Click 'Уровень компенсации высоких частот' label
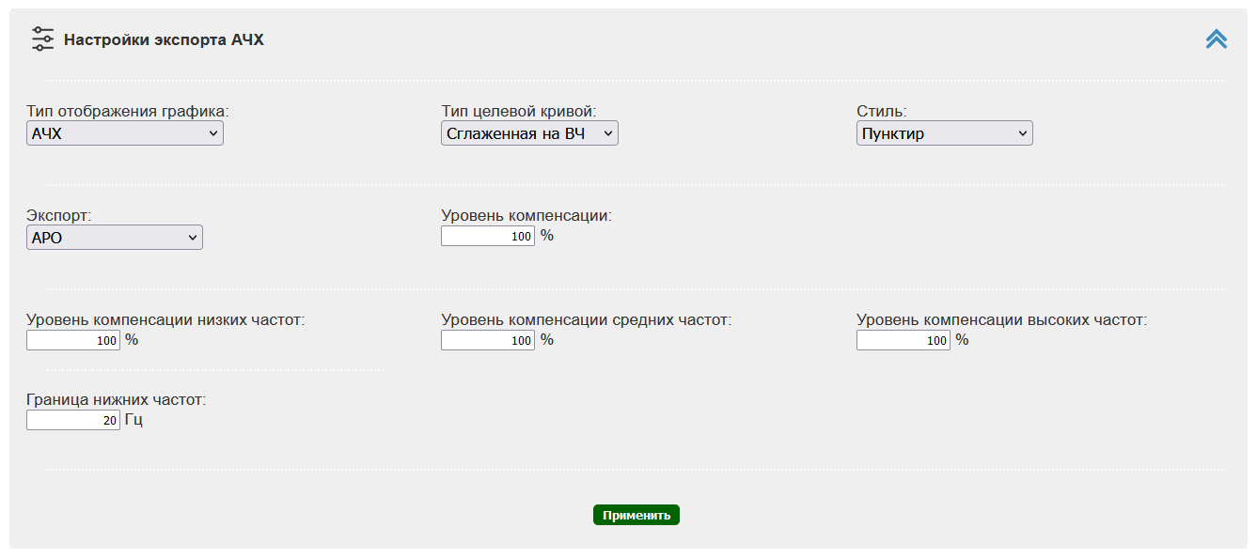The height and width of the screenshot is (558, 1257). tap(1001, 320)
